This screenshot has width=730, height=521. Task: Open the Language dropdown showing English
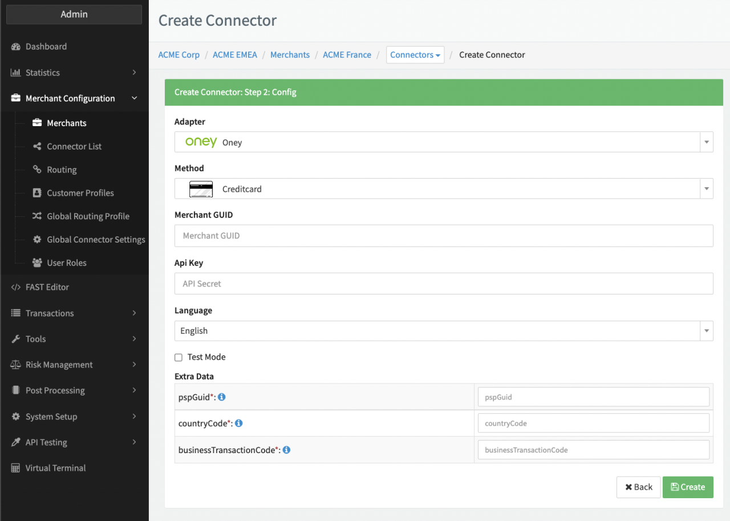tap(443, 331)
